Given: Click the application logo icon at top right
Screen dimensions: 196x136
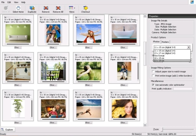Looking at the screenshot, I should click(192, 2).
